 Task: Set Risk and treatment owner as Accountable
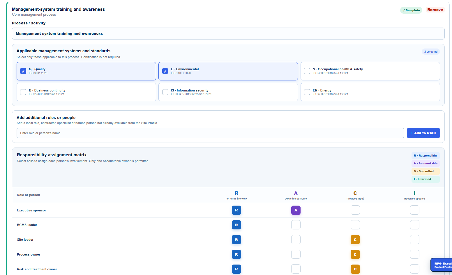[296, 269]
